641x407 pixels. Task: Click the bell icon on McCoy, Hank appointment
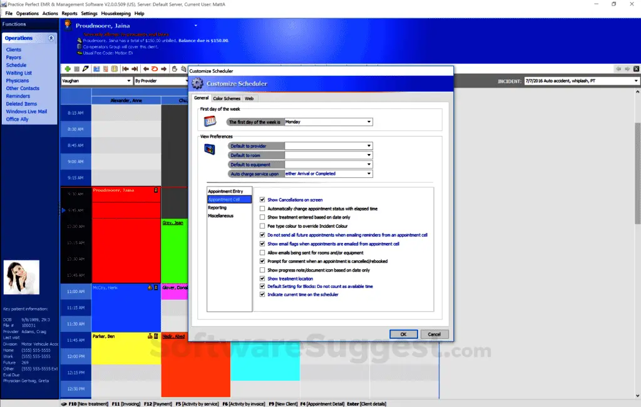pyautogui.click(x=150, y=287)
